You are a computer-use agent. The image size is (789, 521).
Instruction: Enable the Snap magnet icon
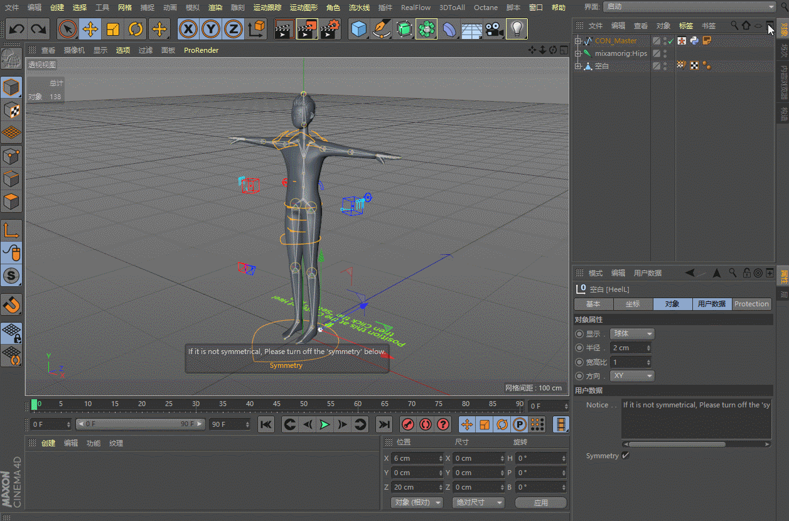click(11, 304)
